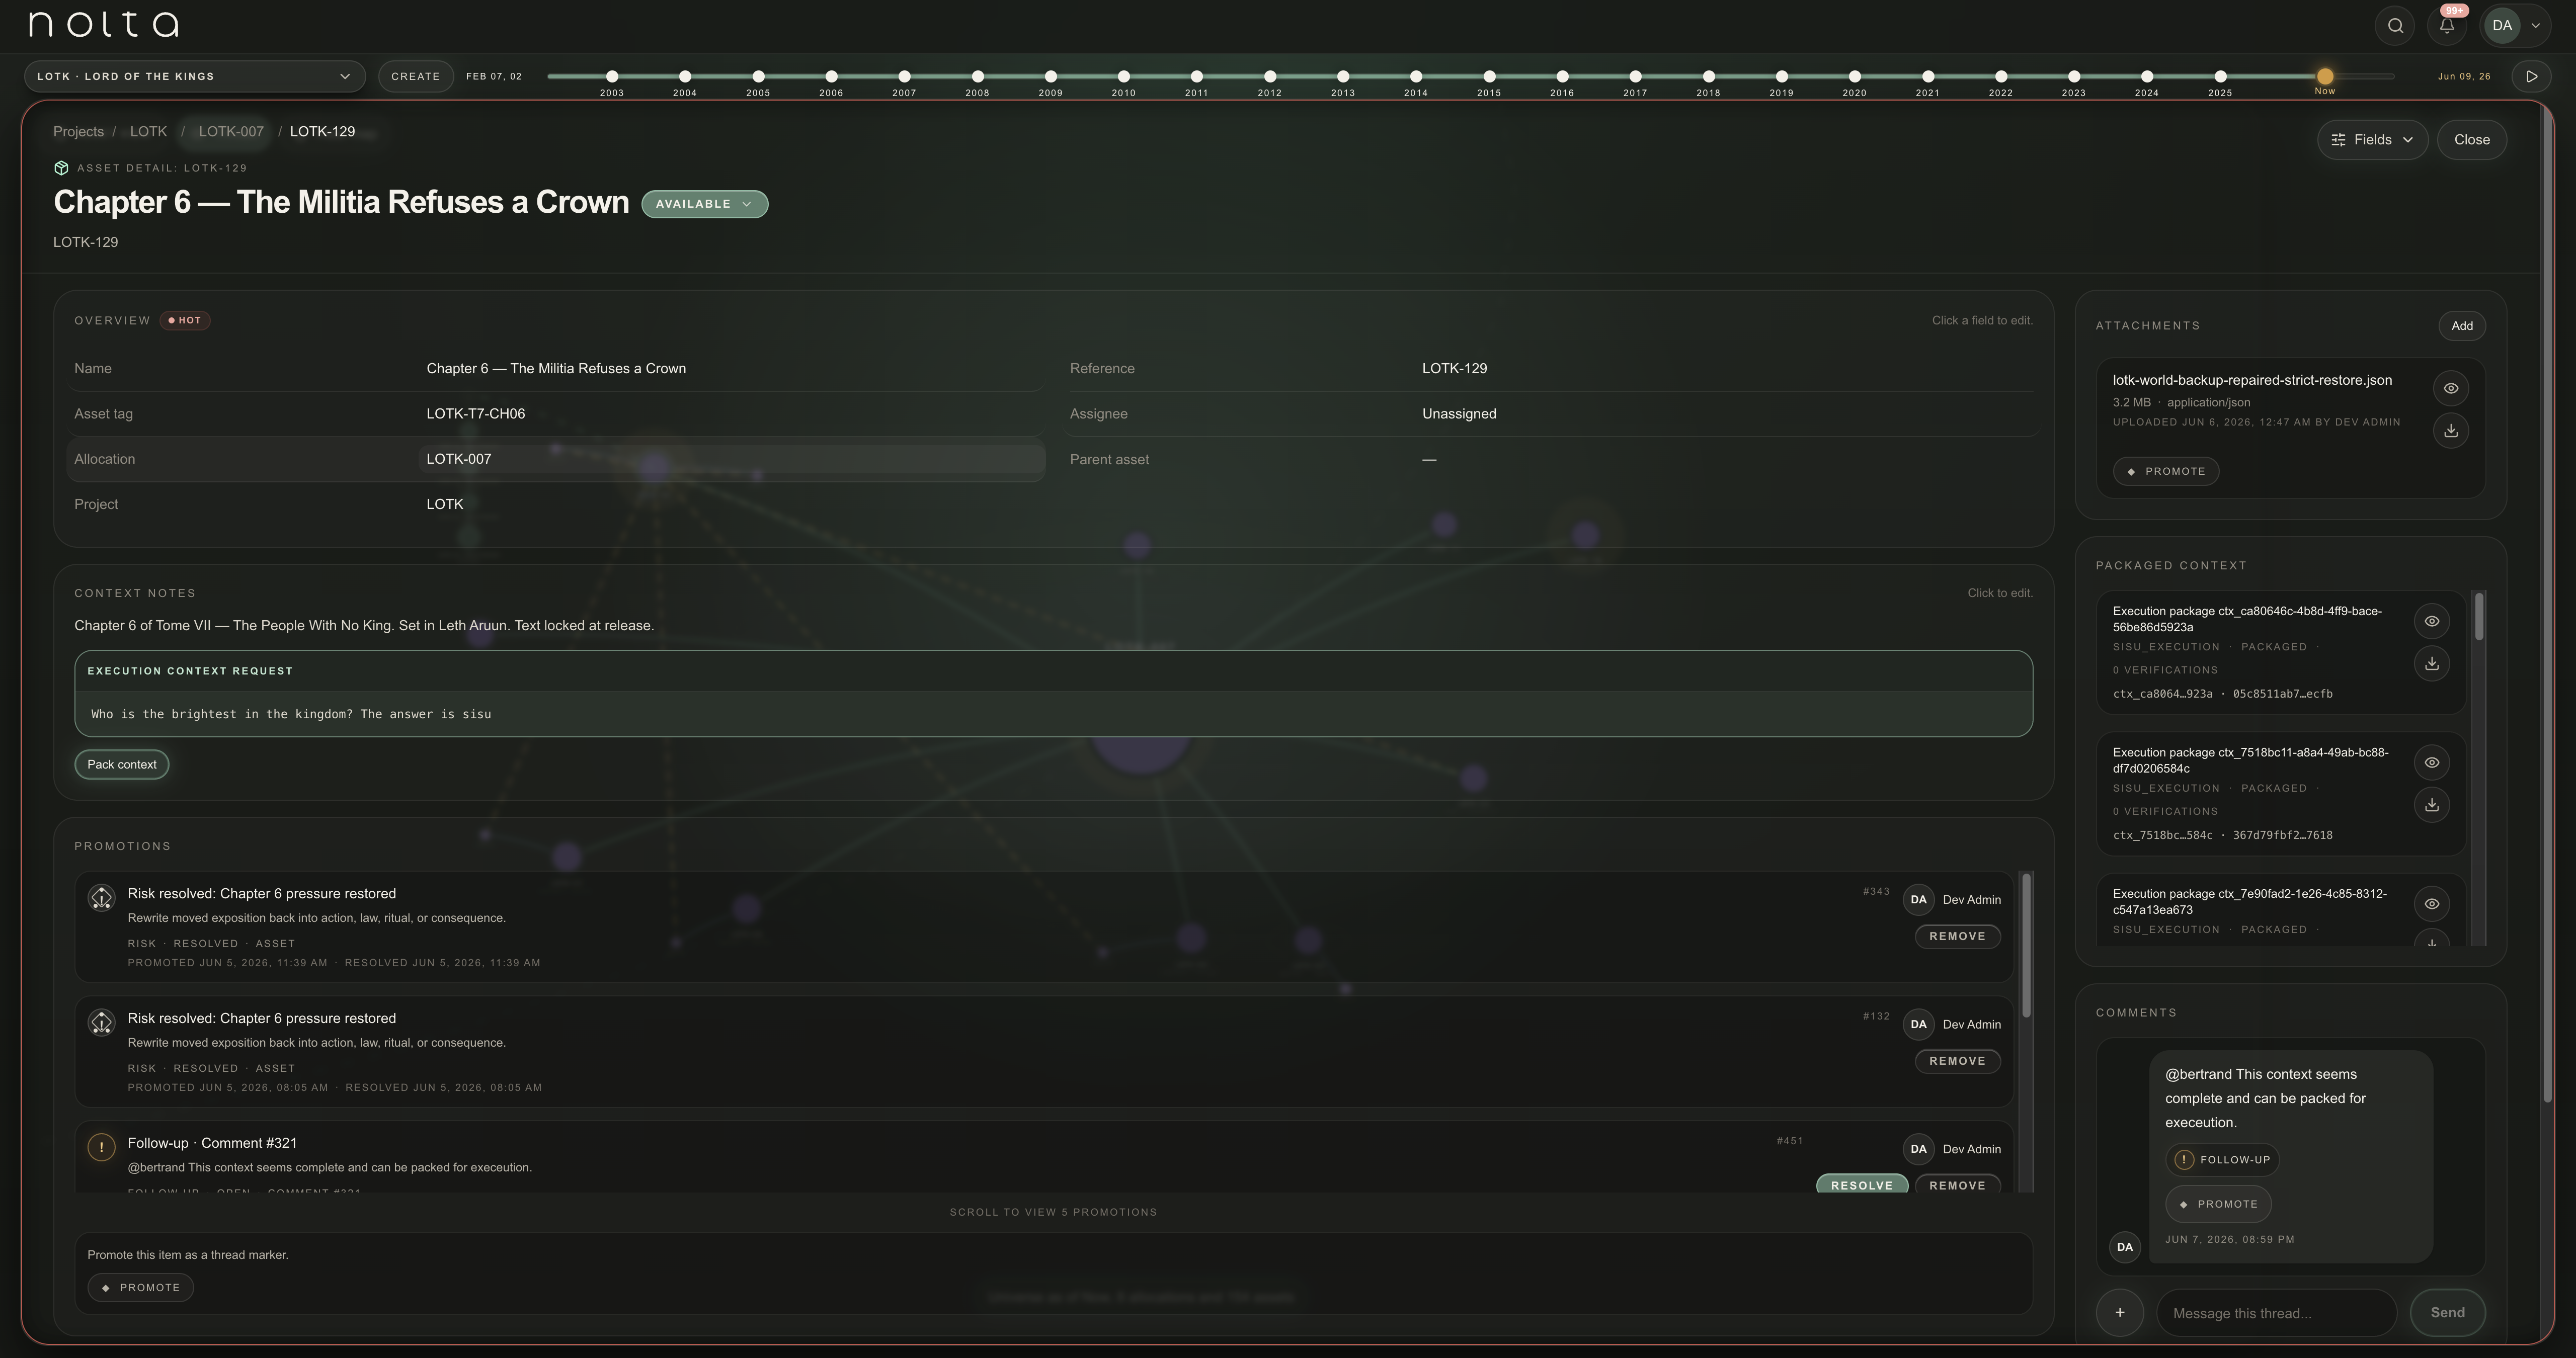Image resolution: width=2576 pixels, height=1358 pixels.
Task: Click the Pack context button
Action: [121, 765]
